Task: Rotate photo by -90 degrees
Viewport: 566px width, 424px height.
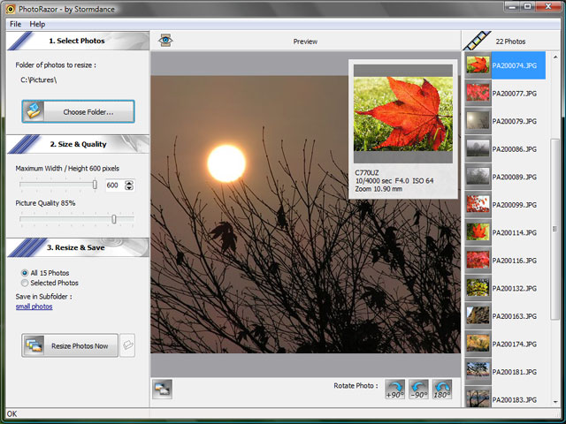Action: tap(418, 388)
